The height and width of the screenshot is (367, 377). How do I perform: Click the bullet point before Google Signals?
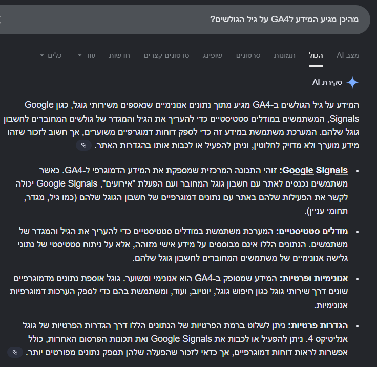coord(357,170)
